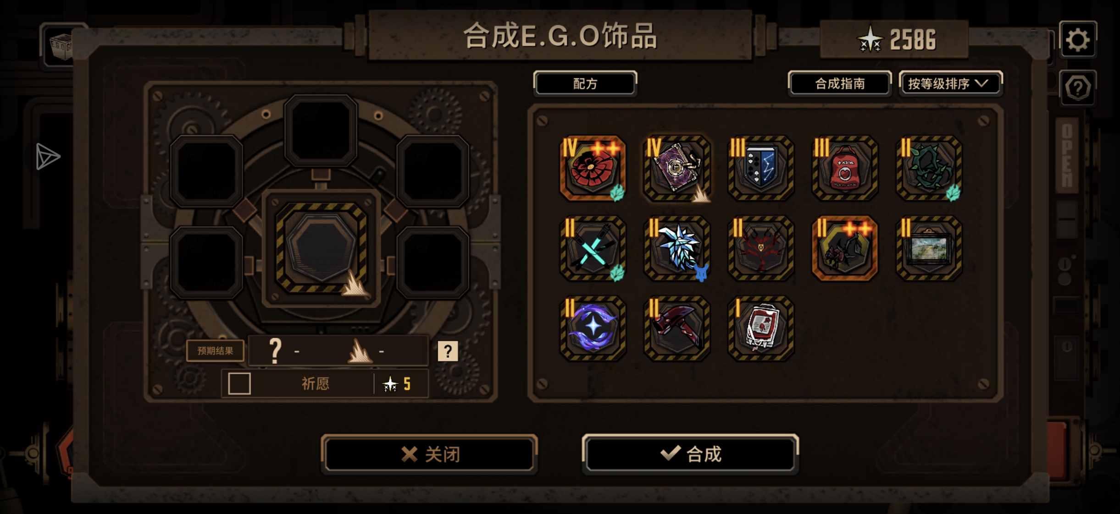Pick the framed landscape painting gift

[x=929, y=248]
